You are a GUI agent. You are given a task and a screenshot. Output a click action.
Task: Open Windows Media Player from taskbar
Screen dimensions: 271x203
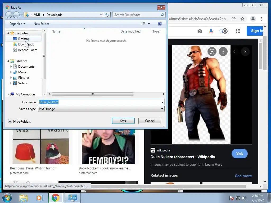pyautogui.click(x=39, y=198)
